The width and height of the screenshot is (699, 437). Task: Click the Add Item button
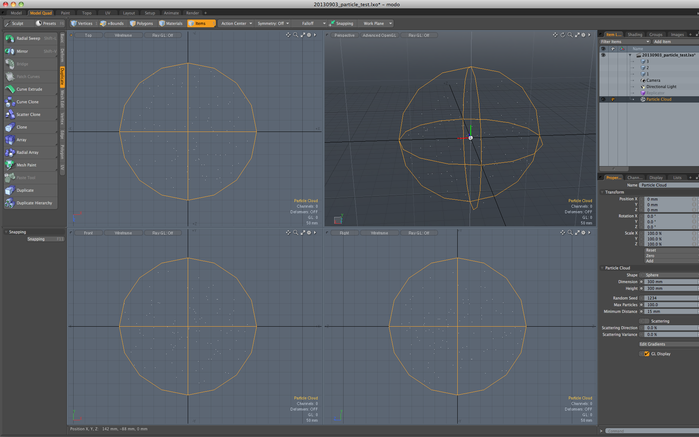click(676, 42)
